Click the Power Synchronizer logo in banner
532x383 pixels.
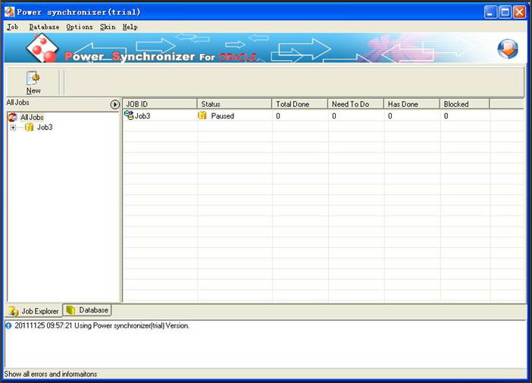[43, 49]
